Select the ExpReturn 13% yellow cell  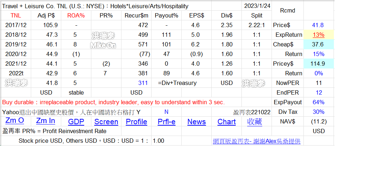[318, 35]
